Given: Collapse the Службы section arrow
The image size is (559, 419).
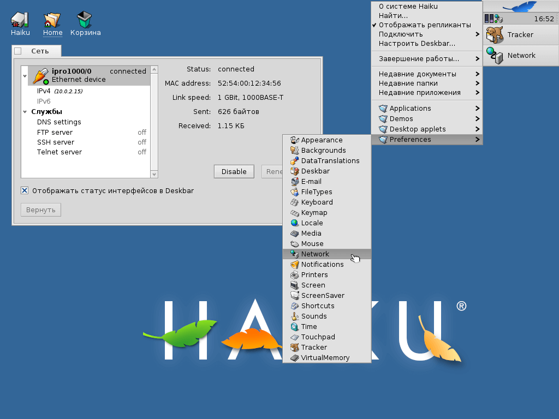Looking at the screenshot, I should click(25, 112).
